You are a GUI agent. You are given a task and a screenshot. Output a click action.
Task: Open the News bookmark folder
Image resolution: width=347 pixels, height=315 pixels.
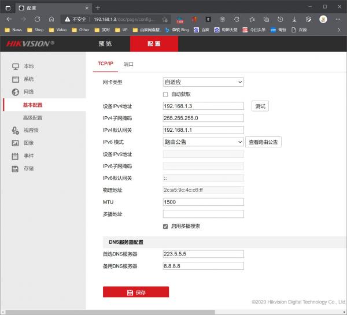click(x=13, y=30)
